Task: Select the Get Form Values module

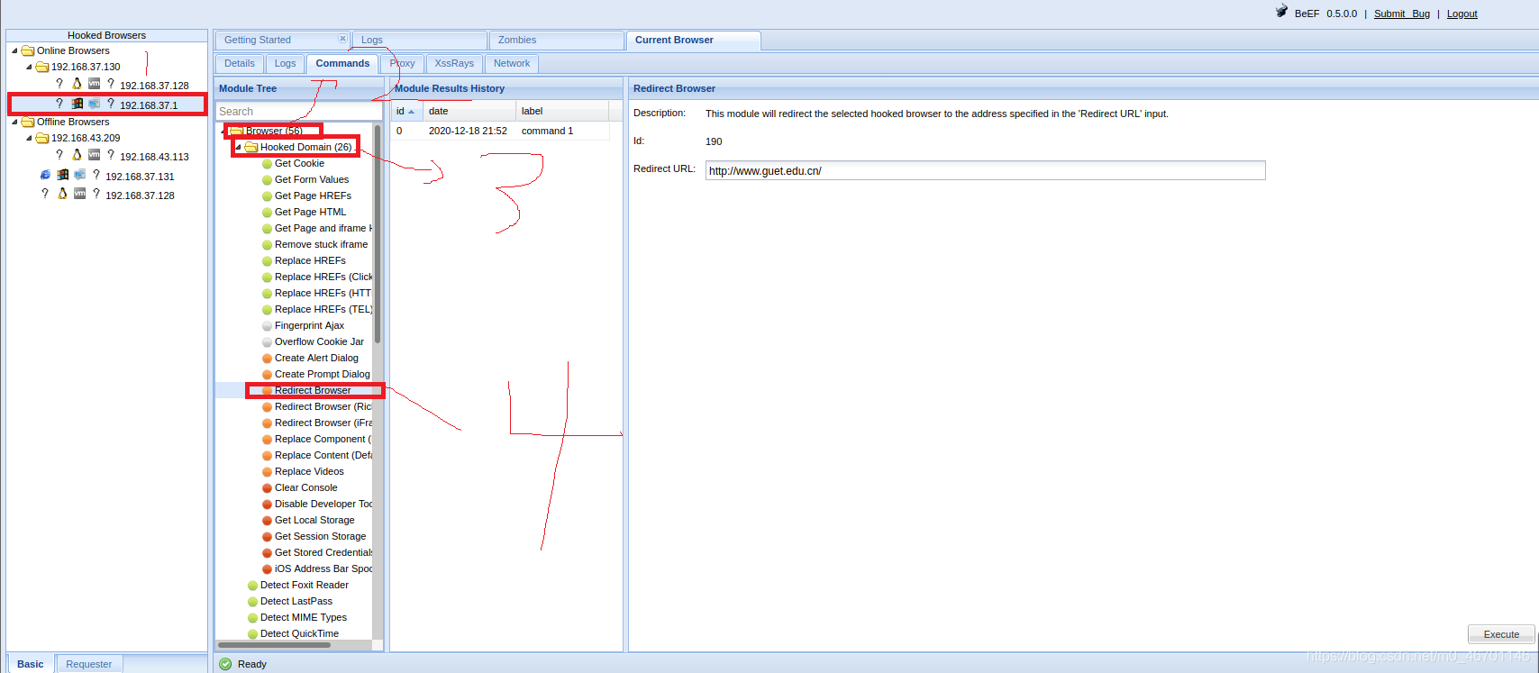Action: click(x=311, y=179)
